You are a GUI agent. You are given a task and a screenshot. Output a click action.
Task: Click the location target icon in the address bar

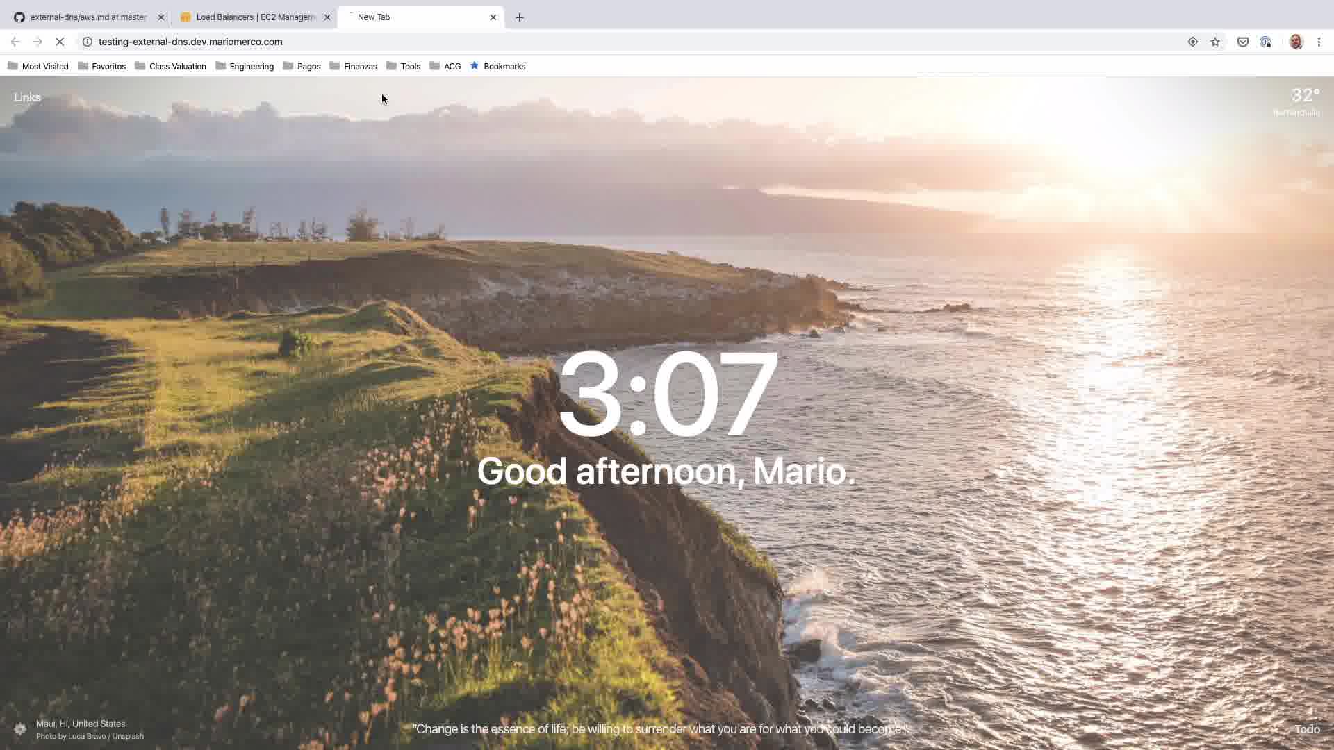coord(1193,42)
